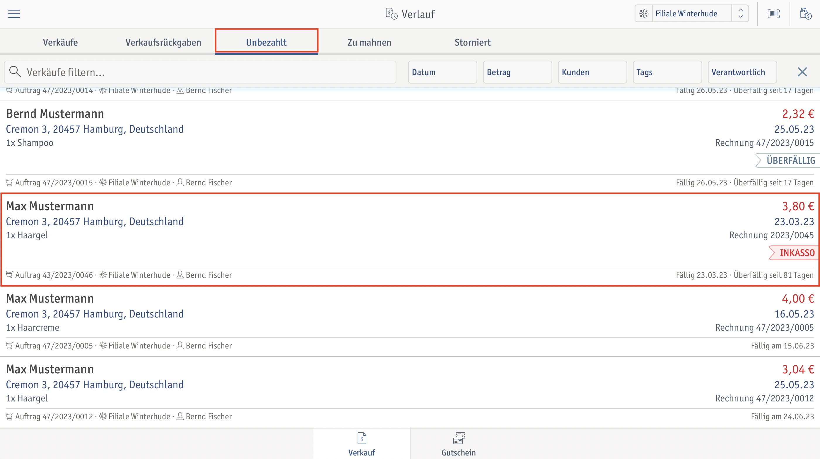Click the Verlauf title icon
The image size is (820, 459).
coord(392,14)
